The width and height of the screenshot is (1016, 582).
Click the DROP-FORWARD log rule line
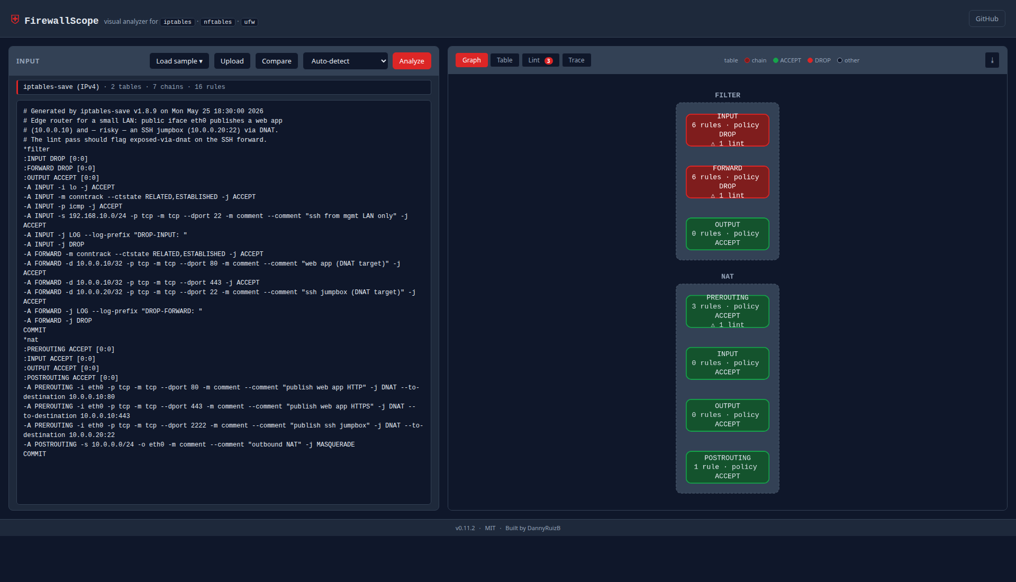pos(113,311)
